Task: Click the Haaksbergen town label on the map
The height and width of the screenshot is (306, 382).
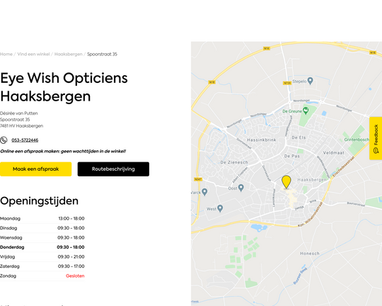Action: (x=311, y=180)
